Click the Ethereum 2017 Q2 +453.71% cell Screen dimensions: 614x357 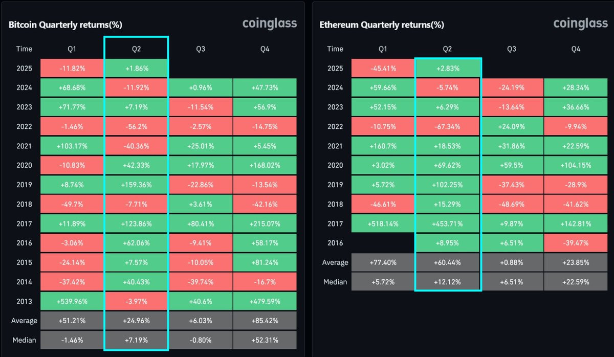(x=447, y=224)
